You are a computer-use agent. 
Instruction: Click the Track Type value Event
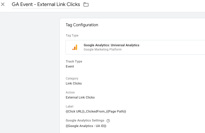coord(70,66)
